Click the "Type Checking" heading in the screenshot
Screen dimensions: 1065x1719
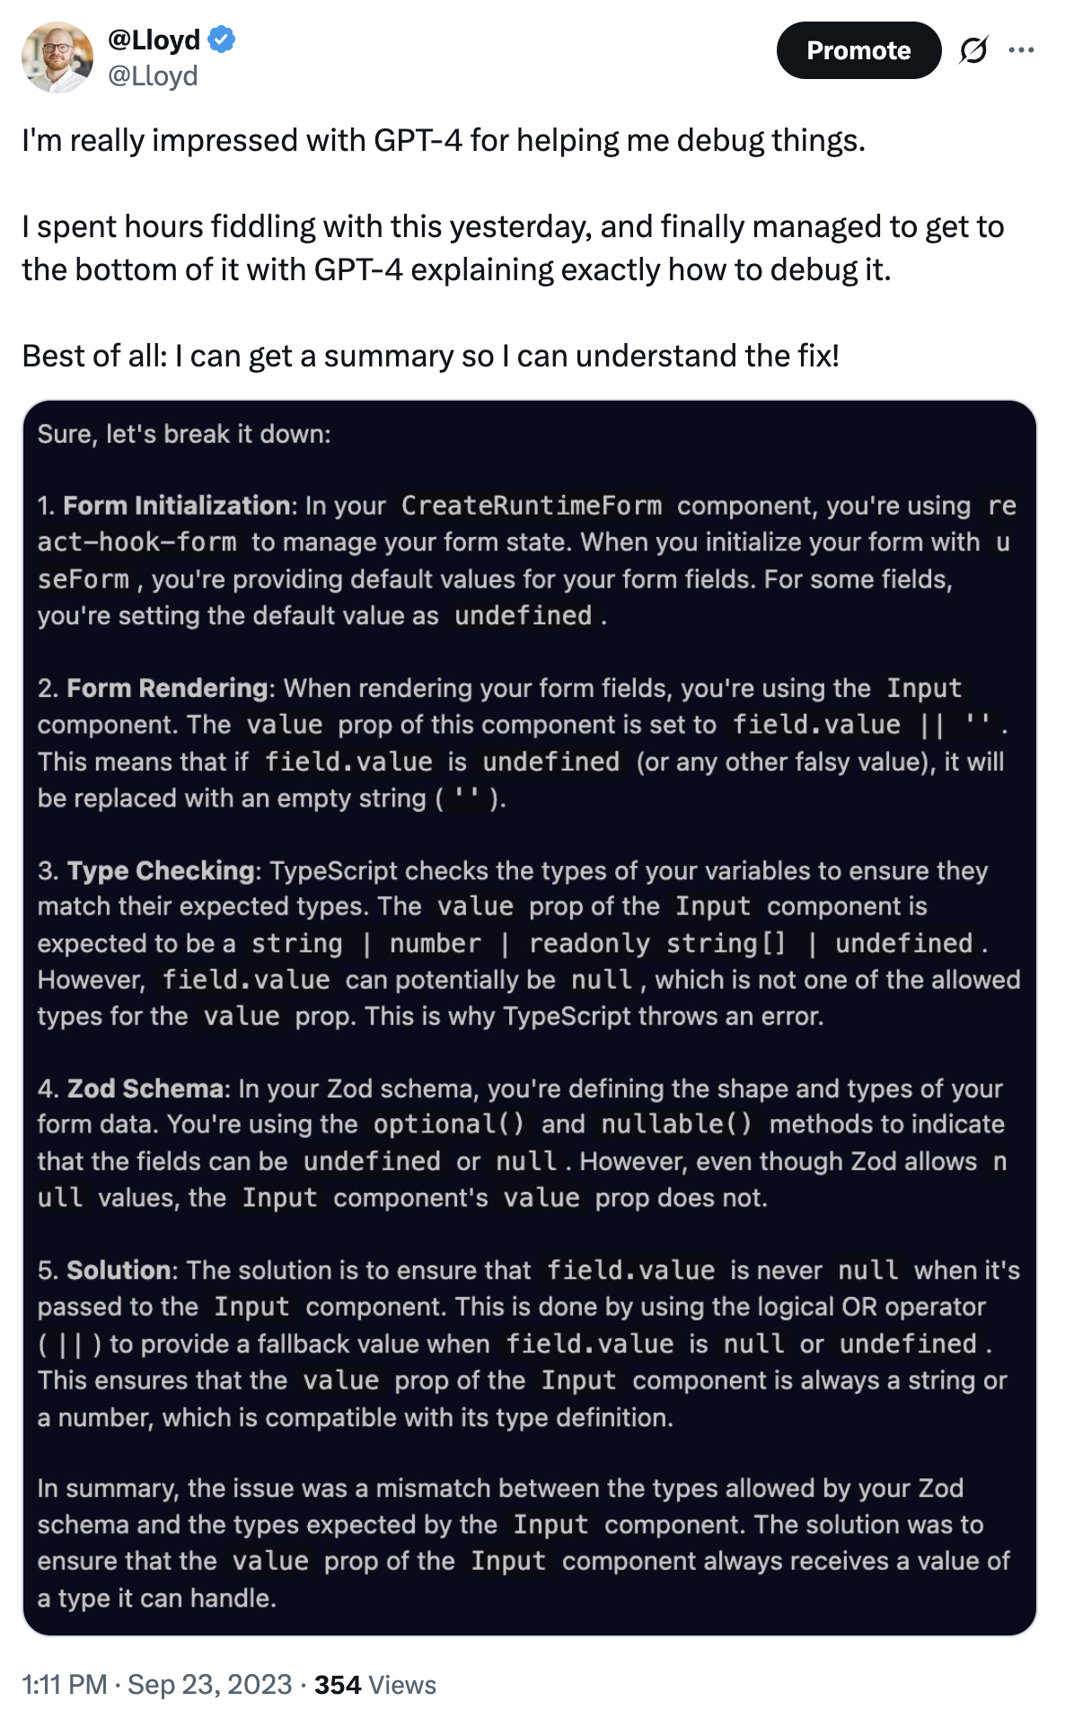click(x=162, y=871)
